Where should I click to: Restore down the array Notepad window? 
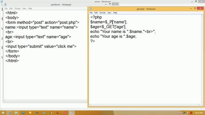click(x=196, y=1)
